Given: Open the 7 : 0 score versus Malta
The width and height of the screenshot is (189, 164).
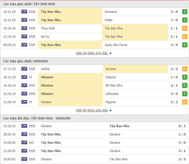Looking at the screenshot, I should [174, 20].
